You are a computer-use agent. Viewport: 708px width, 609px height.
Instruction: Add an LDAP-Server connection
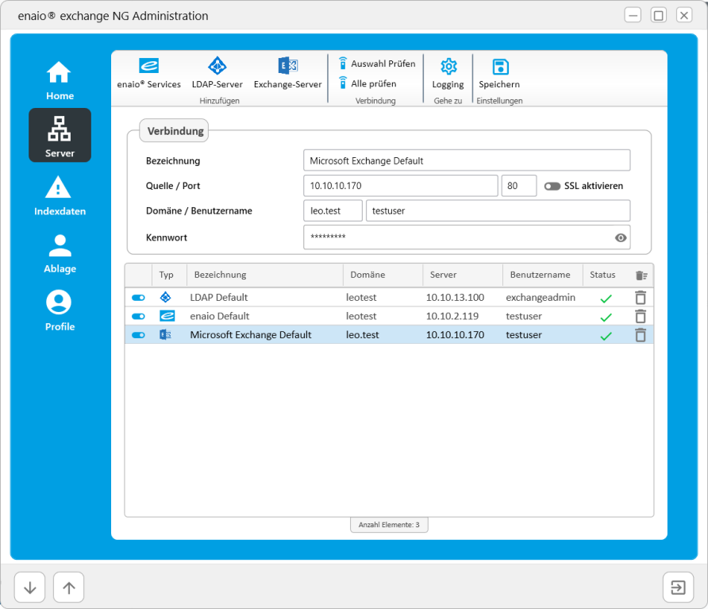217,74
